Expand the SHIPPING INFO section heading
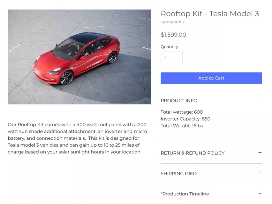The image size is (272, 204). [x=178, y=173]
